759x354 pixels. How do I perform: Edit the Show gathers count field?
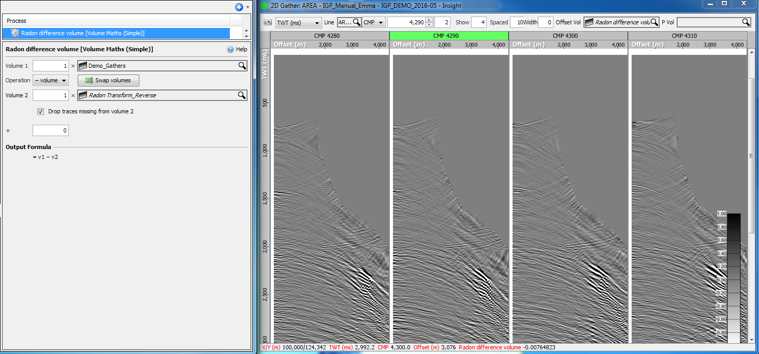pyautogui.click(x=479, y=22)
